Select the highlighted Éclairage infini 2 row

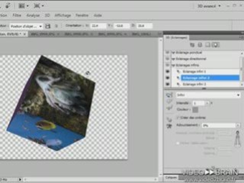tap(210, 78)
